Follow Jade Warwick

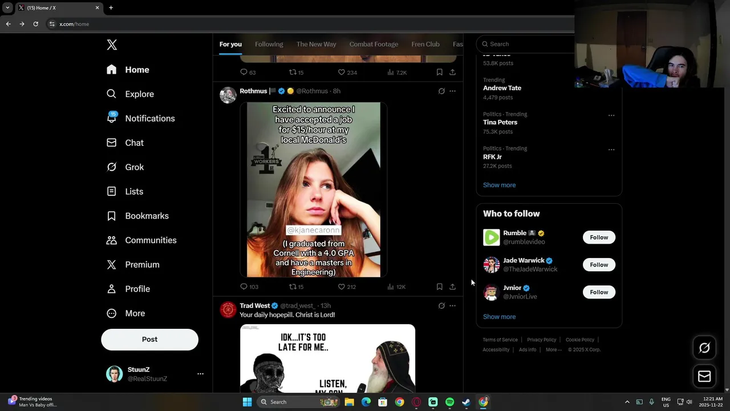[599, 265]
